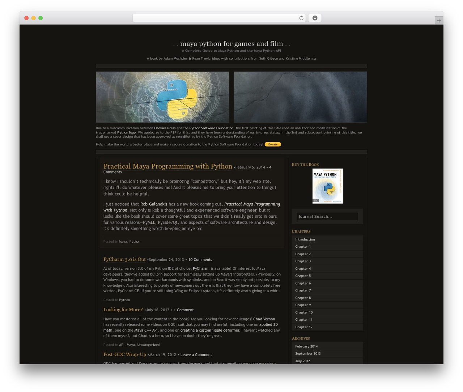The height and width of the screenshot is (392, 463).
Task: Follow the Chad Vernon link
Action: (264, 319)
